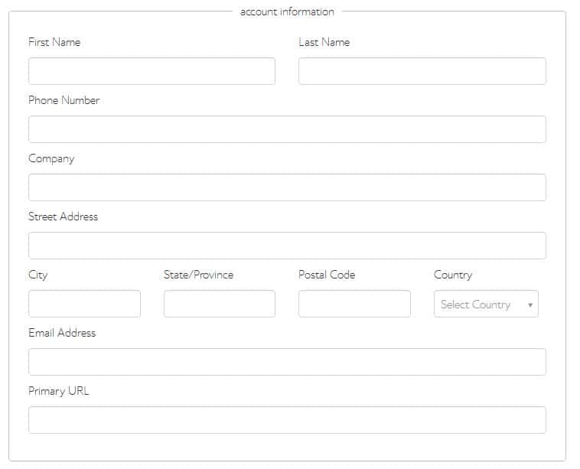Click the "account information" section heading

pos(287,11)
